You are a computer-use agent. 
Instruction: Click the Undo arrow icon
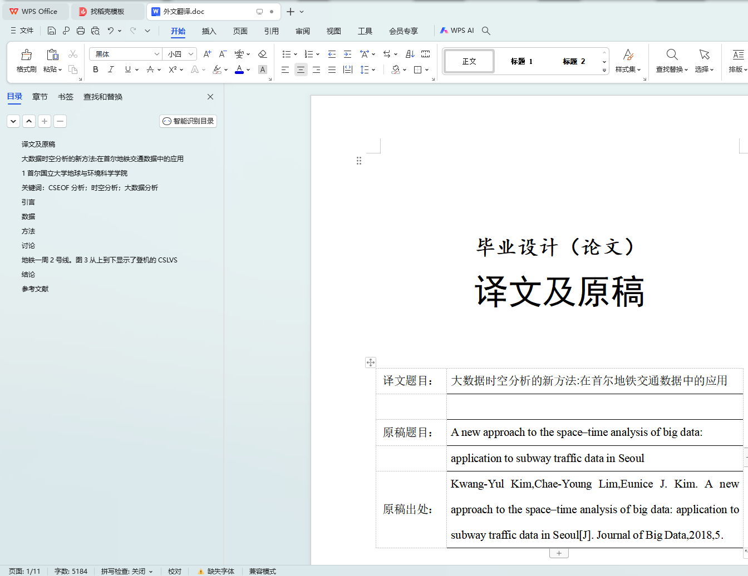click(110, 31)
